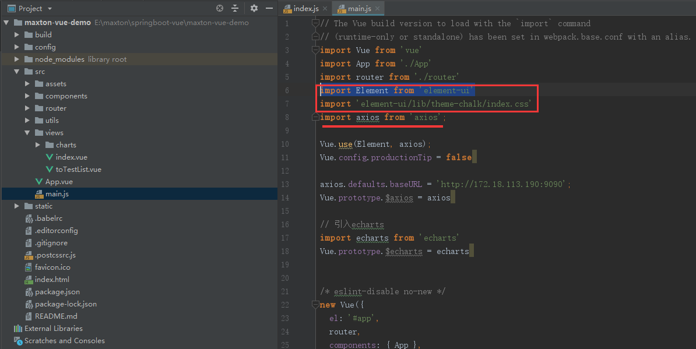The image size is (696, 349).
Task: Hide the Project panel with minus icon
Action: tap(269, 8)
